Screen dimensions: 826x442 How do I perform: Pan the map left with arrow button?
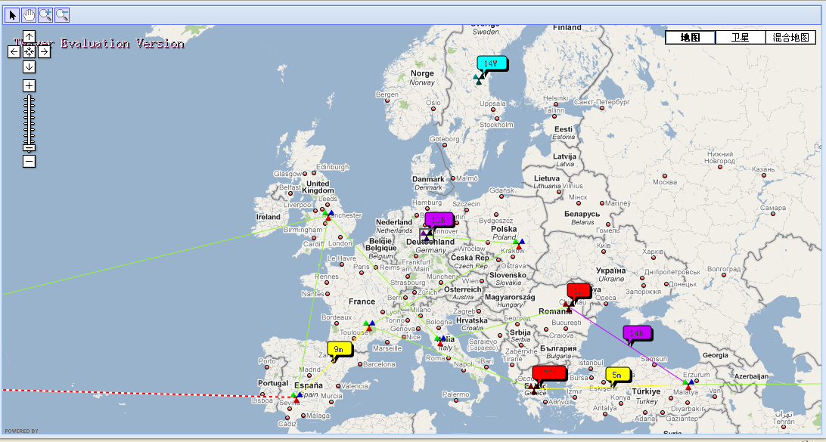click(x=14, y=51)
